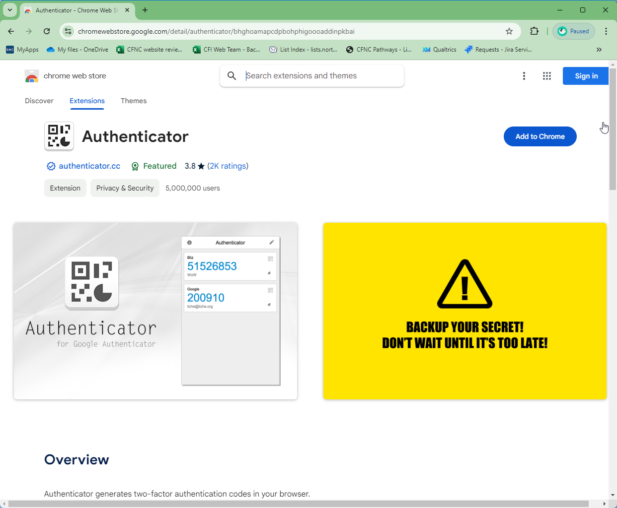
Task: Open the Chrome Web Store logo
Action: pos(32,76)
